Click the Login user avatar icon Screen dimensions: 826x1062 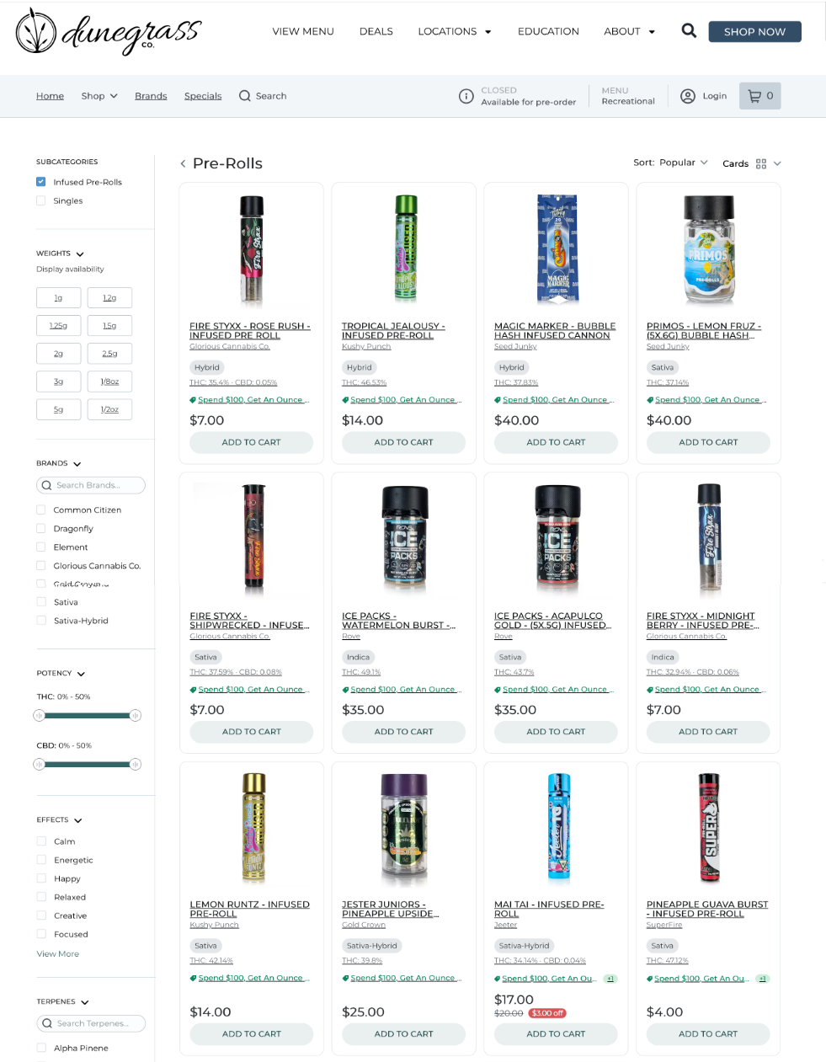[688, 96]
